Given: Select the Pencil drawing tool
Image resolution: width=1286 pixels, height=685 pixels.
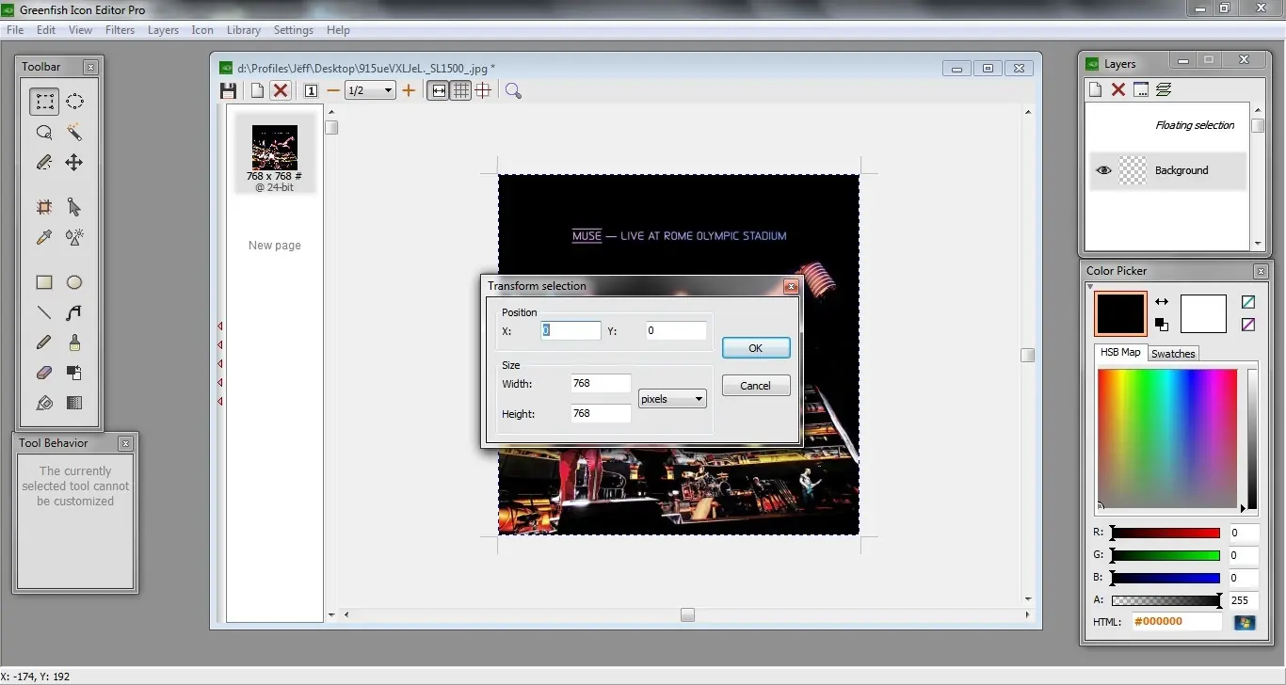Looking at the screenshot, I should click(x=44, y=342).
